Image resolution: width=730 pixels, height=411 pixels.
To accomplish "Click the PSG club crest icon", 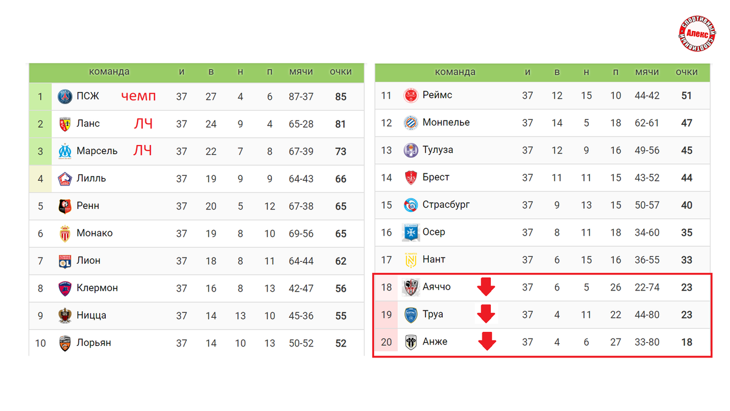I will point(65,96).
